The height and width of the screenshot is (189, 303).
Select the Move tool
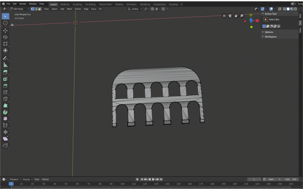[x=5, y=31]
